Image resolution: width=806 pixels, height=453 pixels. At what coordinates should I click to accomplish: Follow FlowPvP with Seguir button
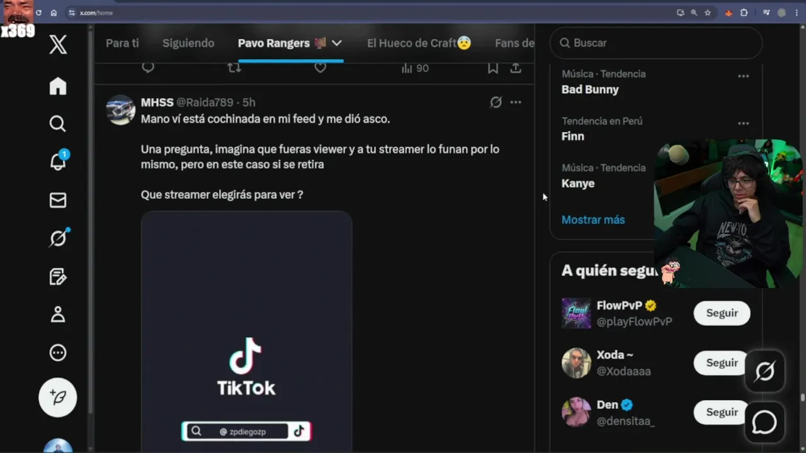click(x=722, y=313)
